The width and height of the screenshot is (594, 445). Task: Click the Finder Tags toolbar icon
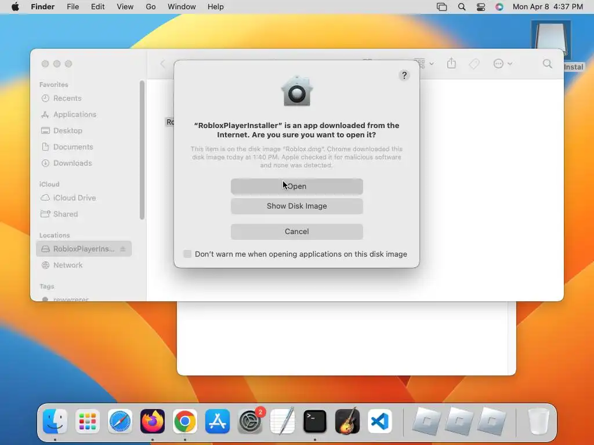475,64
